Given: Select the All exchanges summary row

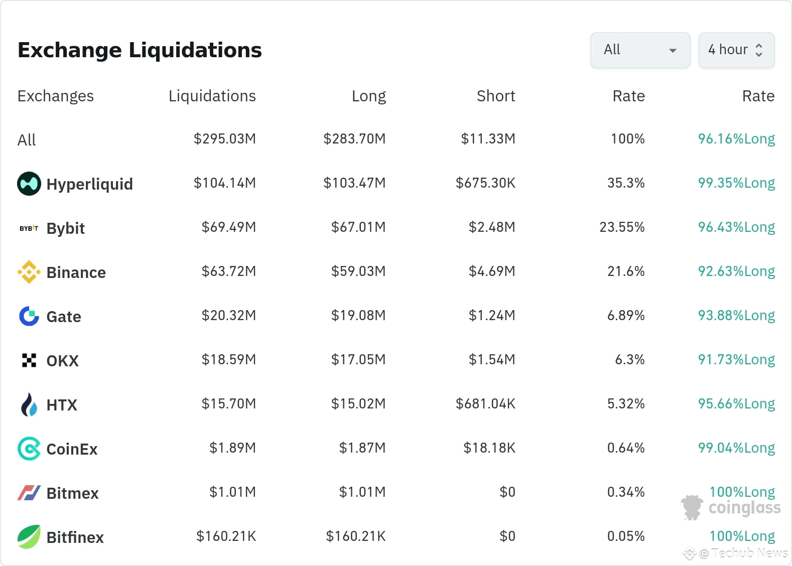Looking at the screenshot, I should coord(27,139).
